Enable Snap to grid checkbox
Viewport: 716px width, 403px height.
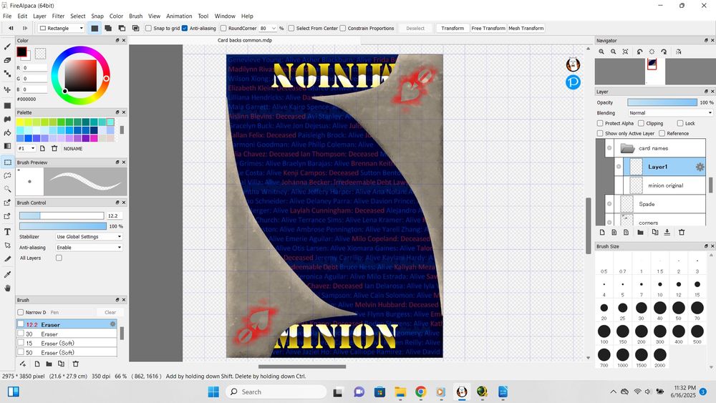[148, 29]
